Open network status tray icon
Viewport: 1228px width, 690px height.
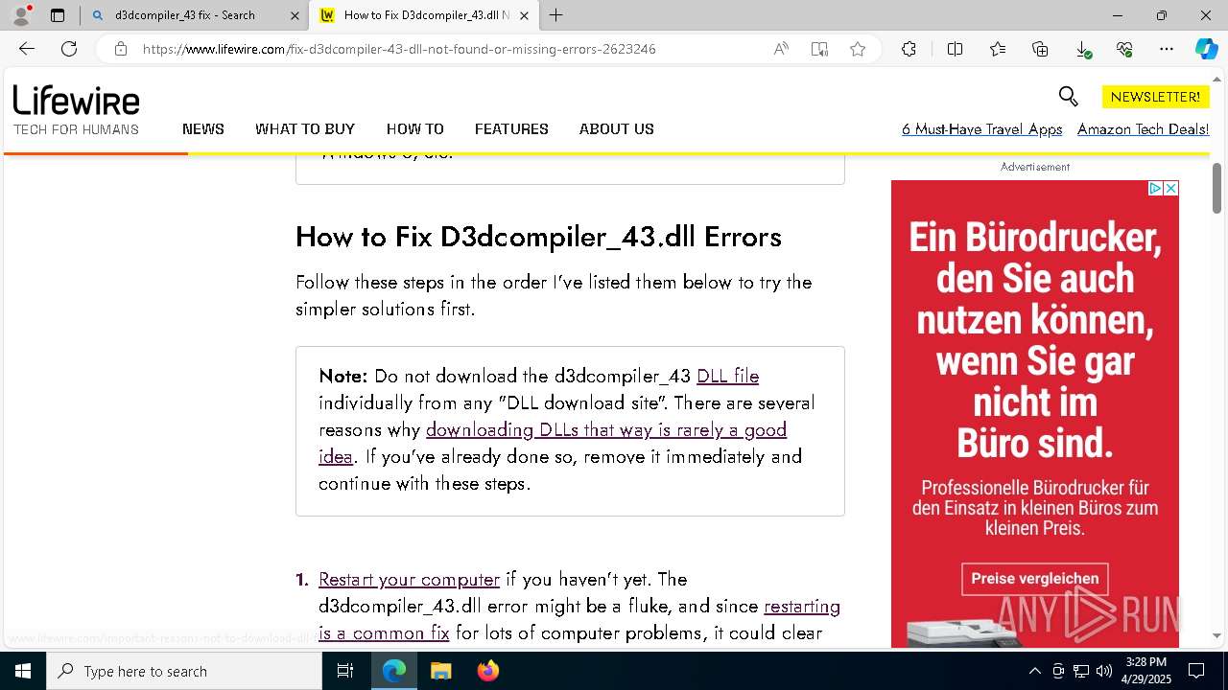point(1080,671)
